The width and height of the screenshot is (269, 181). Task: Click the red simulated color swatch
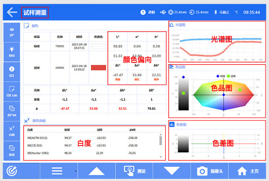point(99,68)
